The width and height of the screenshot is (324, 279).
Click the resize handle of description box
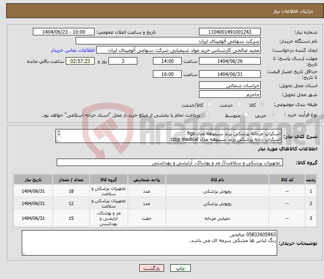pyautogui.click(x=58, y=141)
